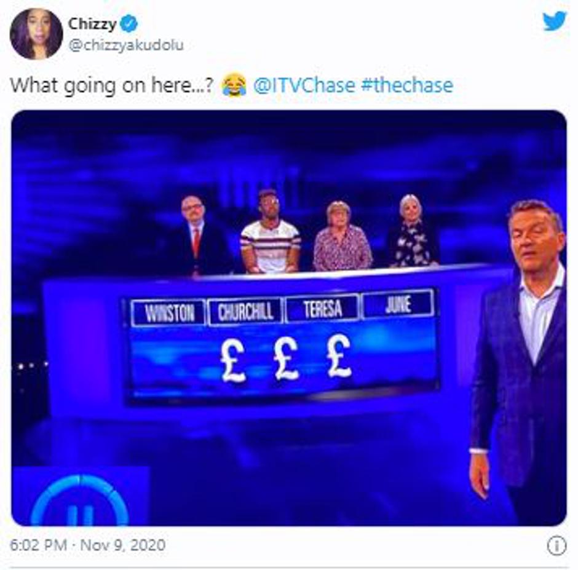
Task: Click the middle pound sign symbol
Action: (287, 359)
